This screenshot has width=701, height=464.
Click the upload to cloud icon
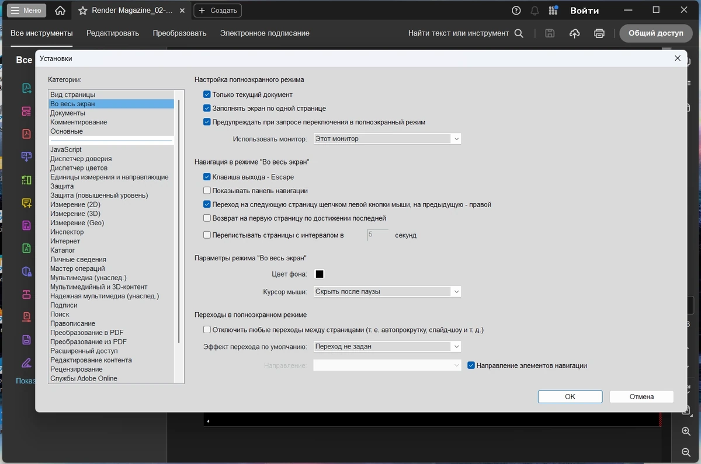[574, 33]
